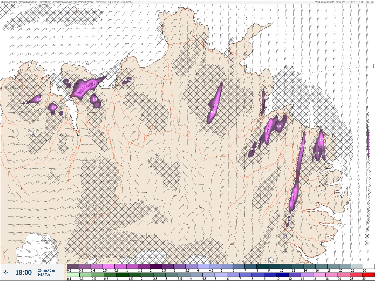The width and height of the screenshot is (375, 281).
Task: Click the four-pointed star icon beside 18:00
Action: [x=6, y=272]
